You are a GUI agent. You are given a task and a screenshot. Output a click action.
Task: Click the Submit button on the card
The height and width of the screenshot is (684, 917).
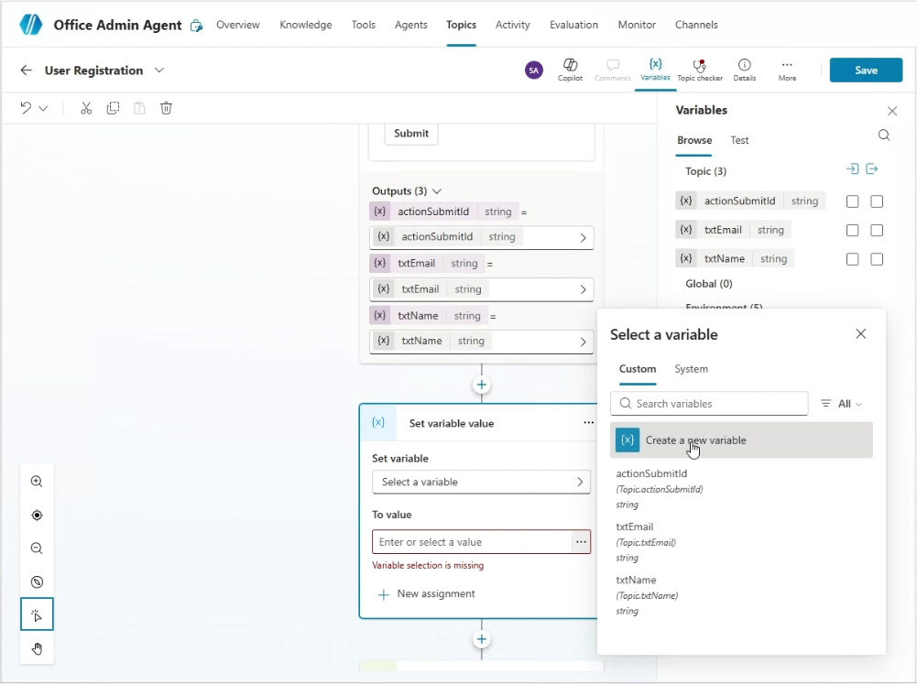(x=411, y=134)
